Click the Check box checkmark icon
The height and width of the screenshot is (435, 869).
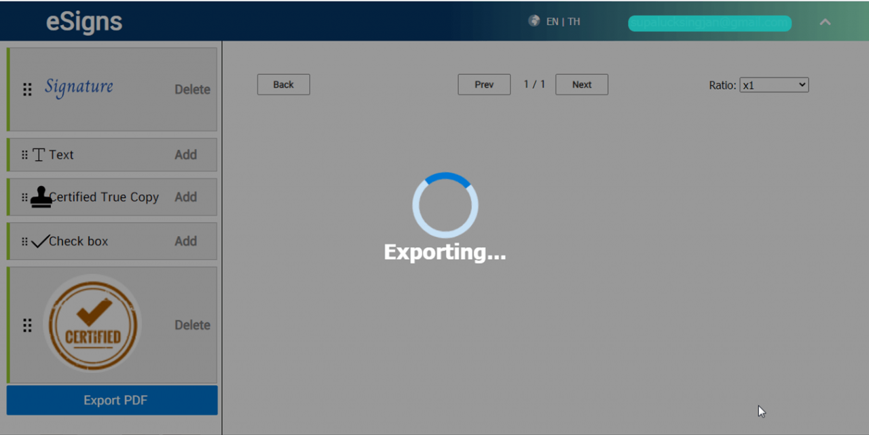(x=40, y=241)
